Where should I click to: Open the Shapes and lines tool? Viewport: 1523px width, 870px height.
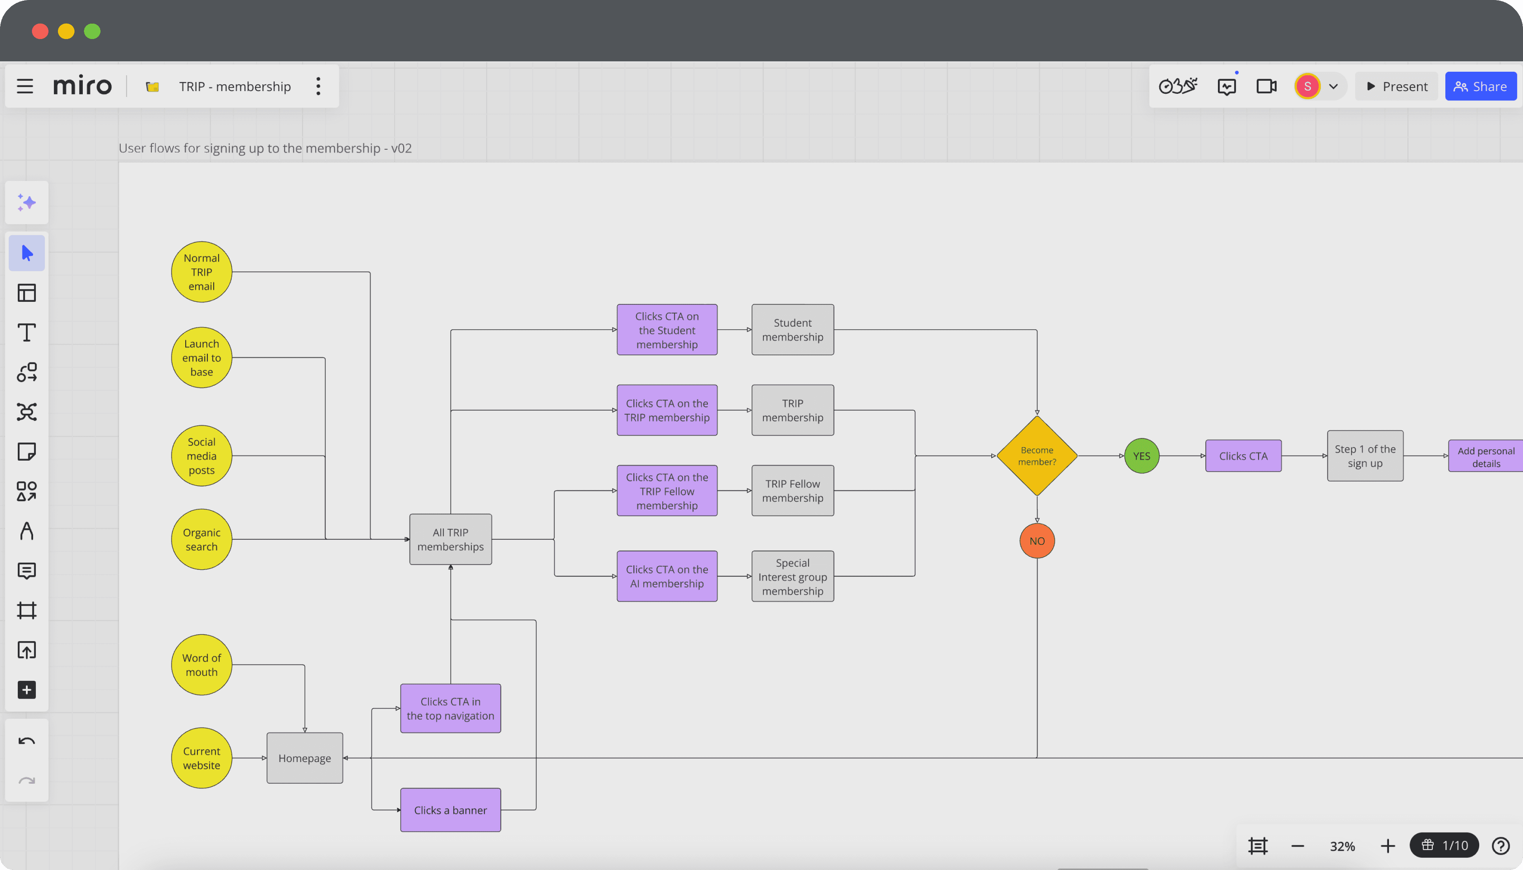(26, 491)
